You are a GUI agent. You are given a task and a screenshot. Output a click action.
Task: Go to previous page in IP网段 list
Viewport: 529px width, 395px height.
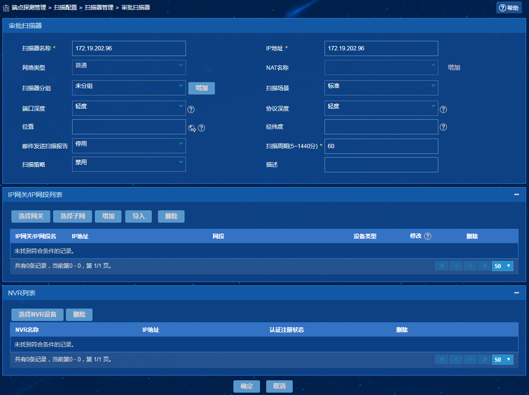[456, 266]
